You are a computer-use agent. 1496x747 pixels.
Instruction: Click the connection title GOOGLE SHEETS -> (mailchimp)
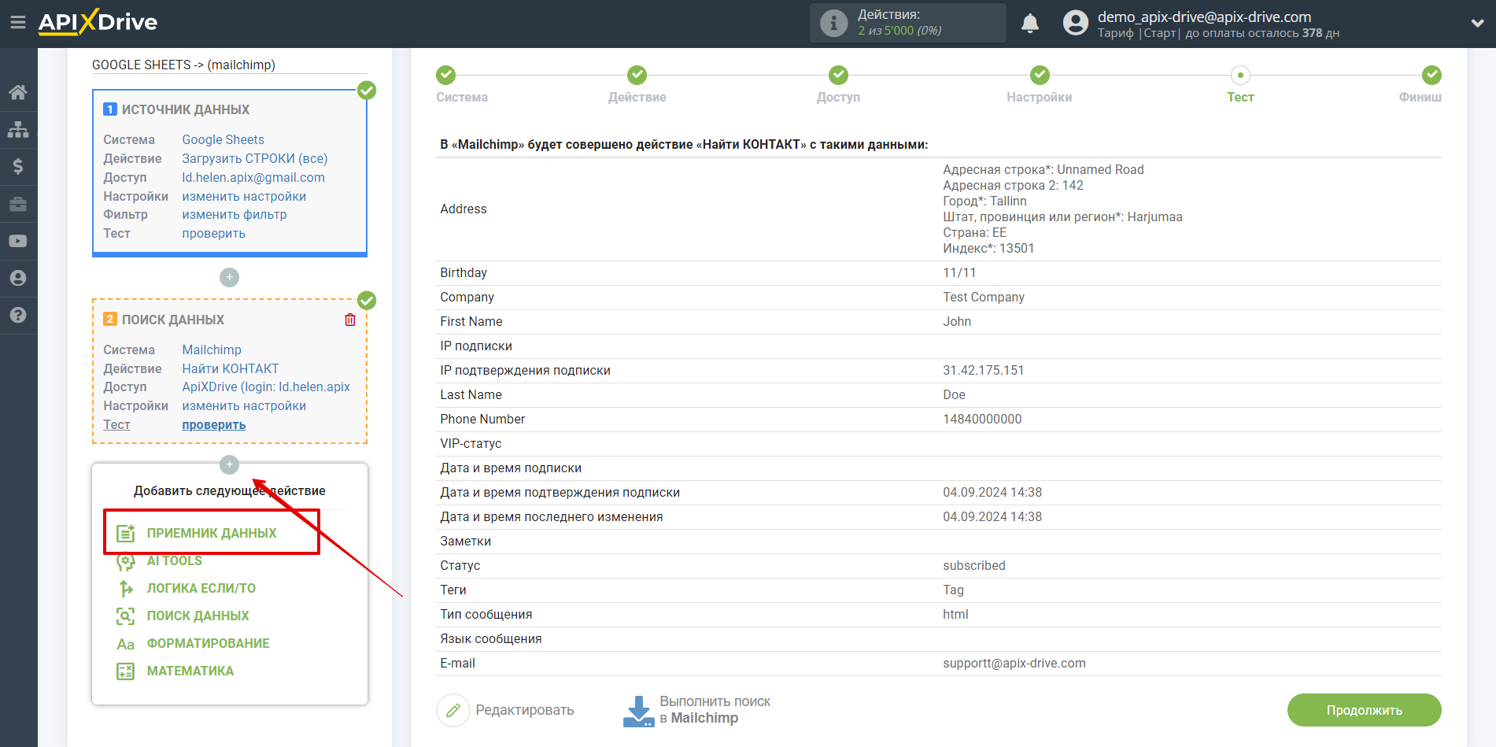(x=183, y=65)
